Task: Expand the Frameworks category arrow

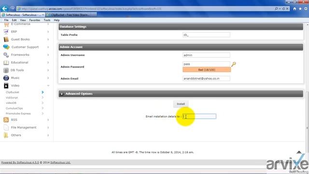Action: [x=48, y=55]
